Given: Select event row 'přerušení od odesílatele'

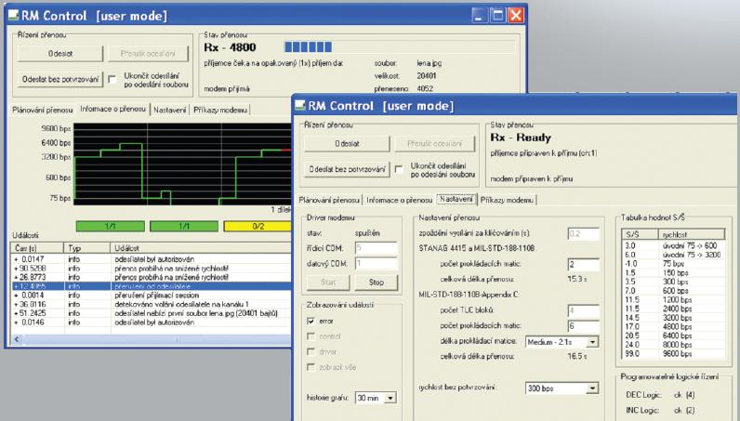Looking at the screenshot, I should coord(152,286).
